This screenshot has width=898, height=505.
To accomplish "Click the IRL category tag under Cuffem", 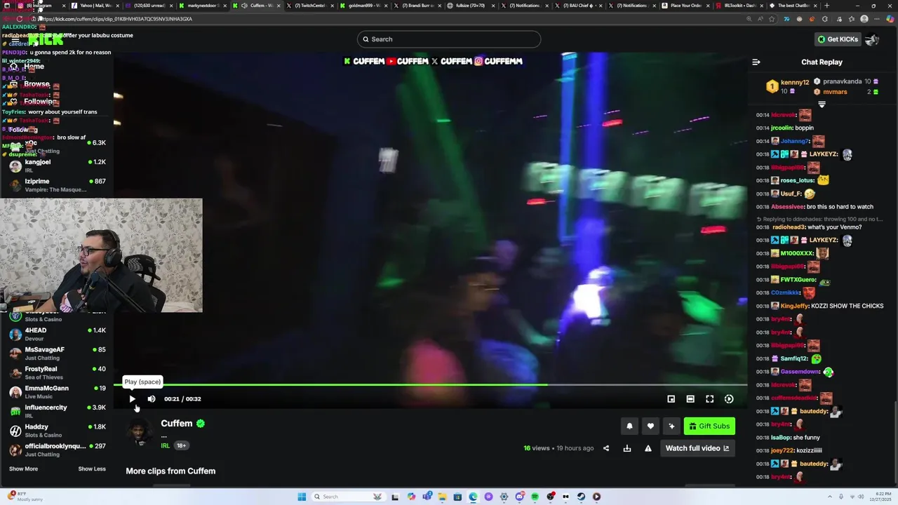I will tap(165, 445).
